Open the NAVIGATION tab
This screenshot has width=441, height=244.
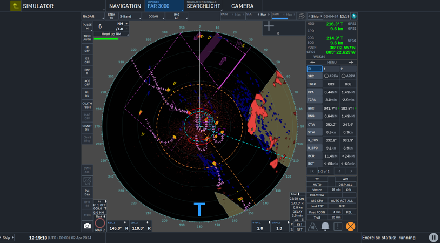(125, 6)
